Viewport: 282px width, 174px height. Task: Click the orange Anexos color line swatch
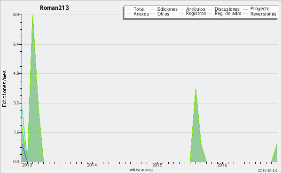129,14
